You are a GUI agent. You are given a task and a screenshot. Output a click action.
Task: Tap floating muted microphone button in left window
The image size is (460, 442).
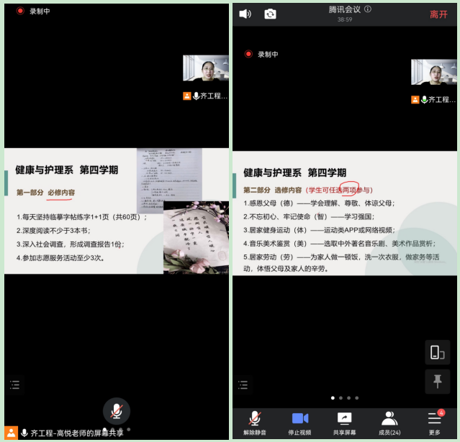click(x=116, y=410)
